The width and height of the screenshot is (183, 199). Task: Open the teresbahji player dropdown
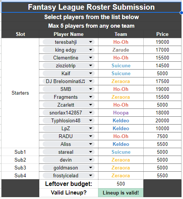[x=68, y=42]
